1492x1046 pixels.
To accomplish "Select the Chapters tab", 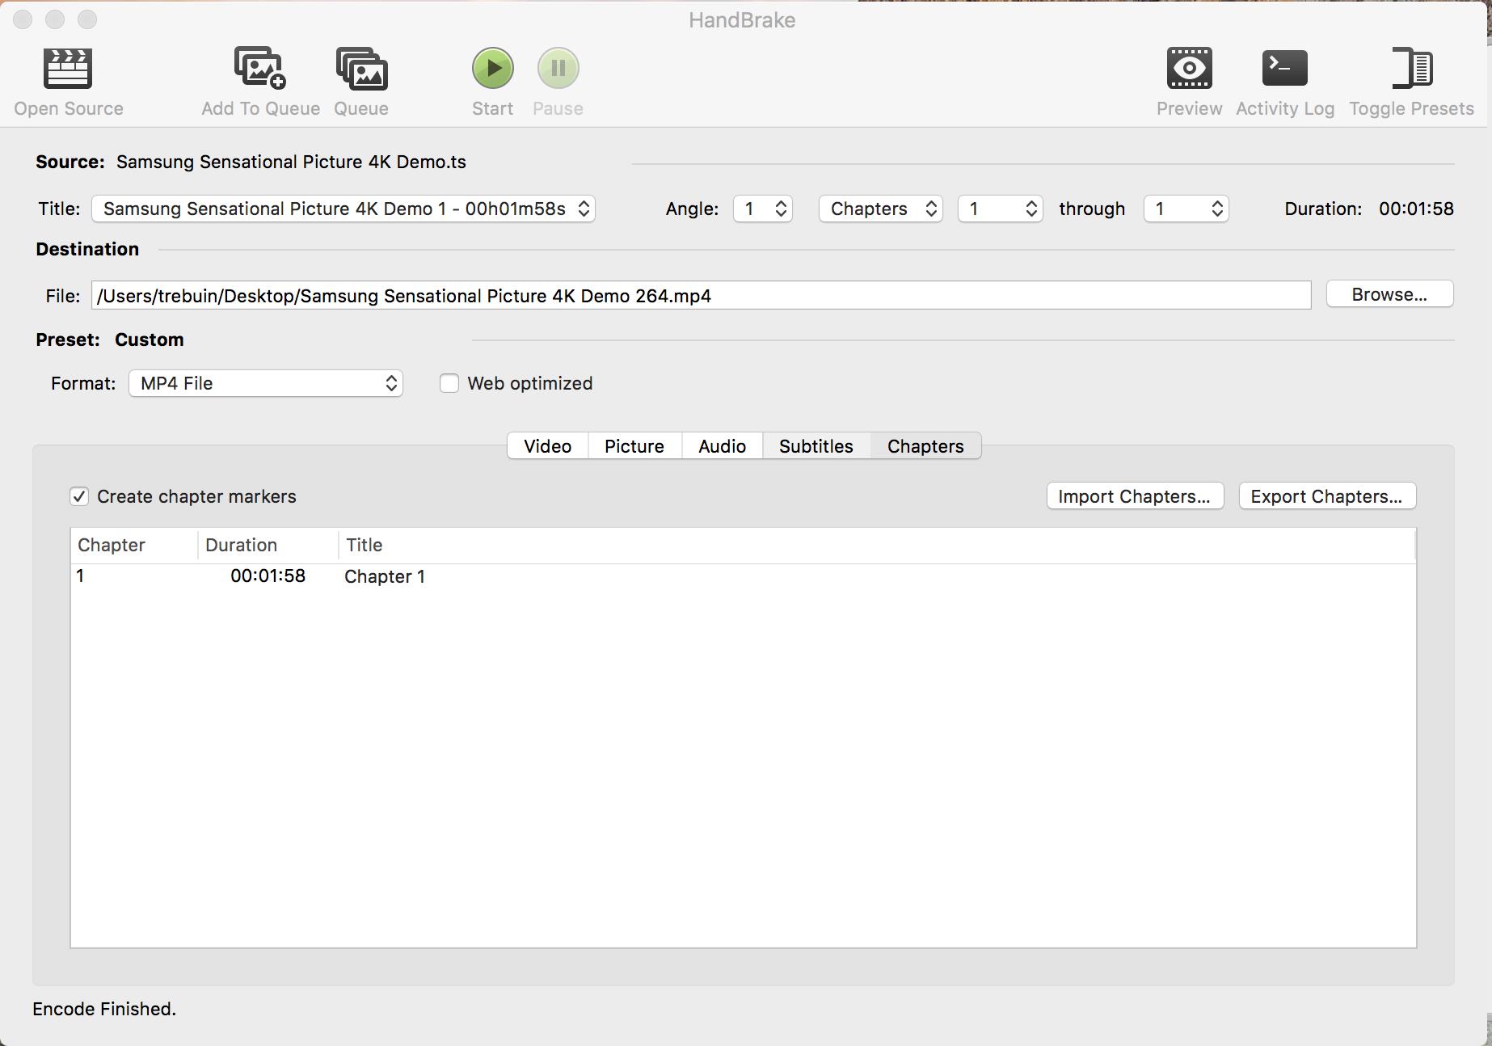I will (925, 446).
